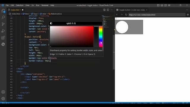Open the Terminal menu
190x107 pixels.
[x=45, y=5]
